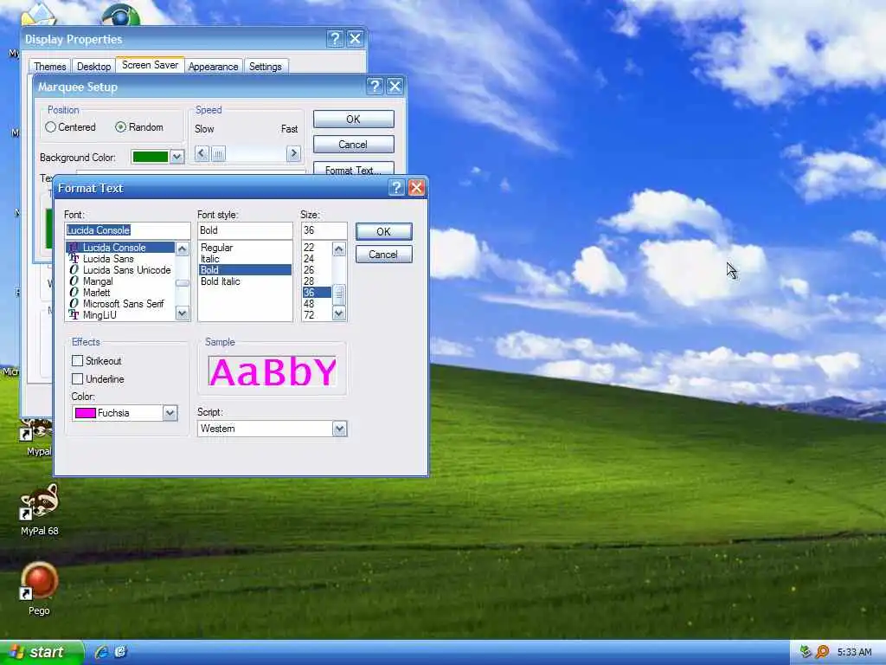Select font size 72
Screen dimensions: 886x665
pyautogui.click(x=317, y=315)
